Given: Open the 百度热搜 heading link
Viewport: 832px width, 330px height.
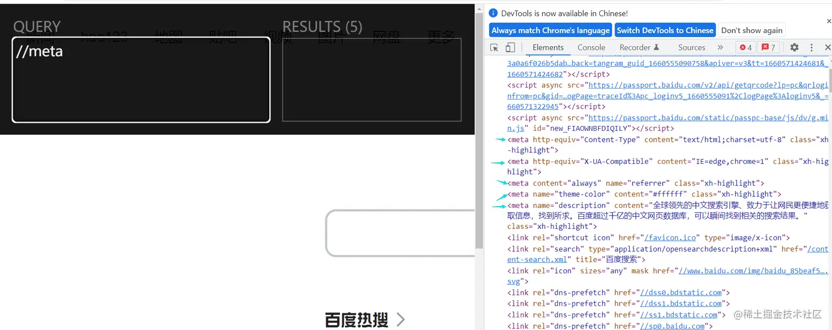Looking at the screenshot, I should [x=357, y=320].
